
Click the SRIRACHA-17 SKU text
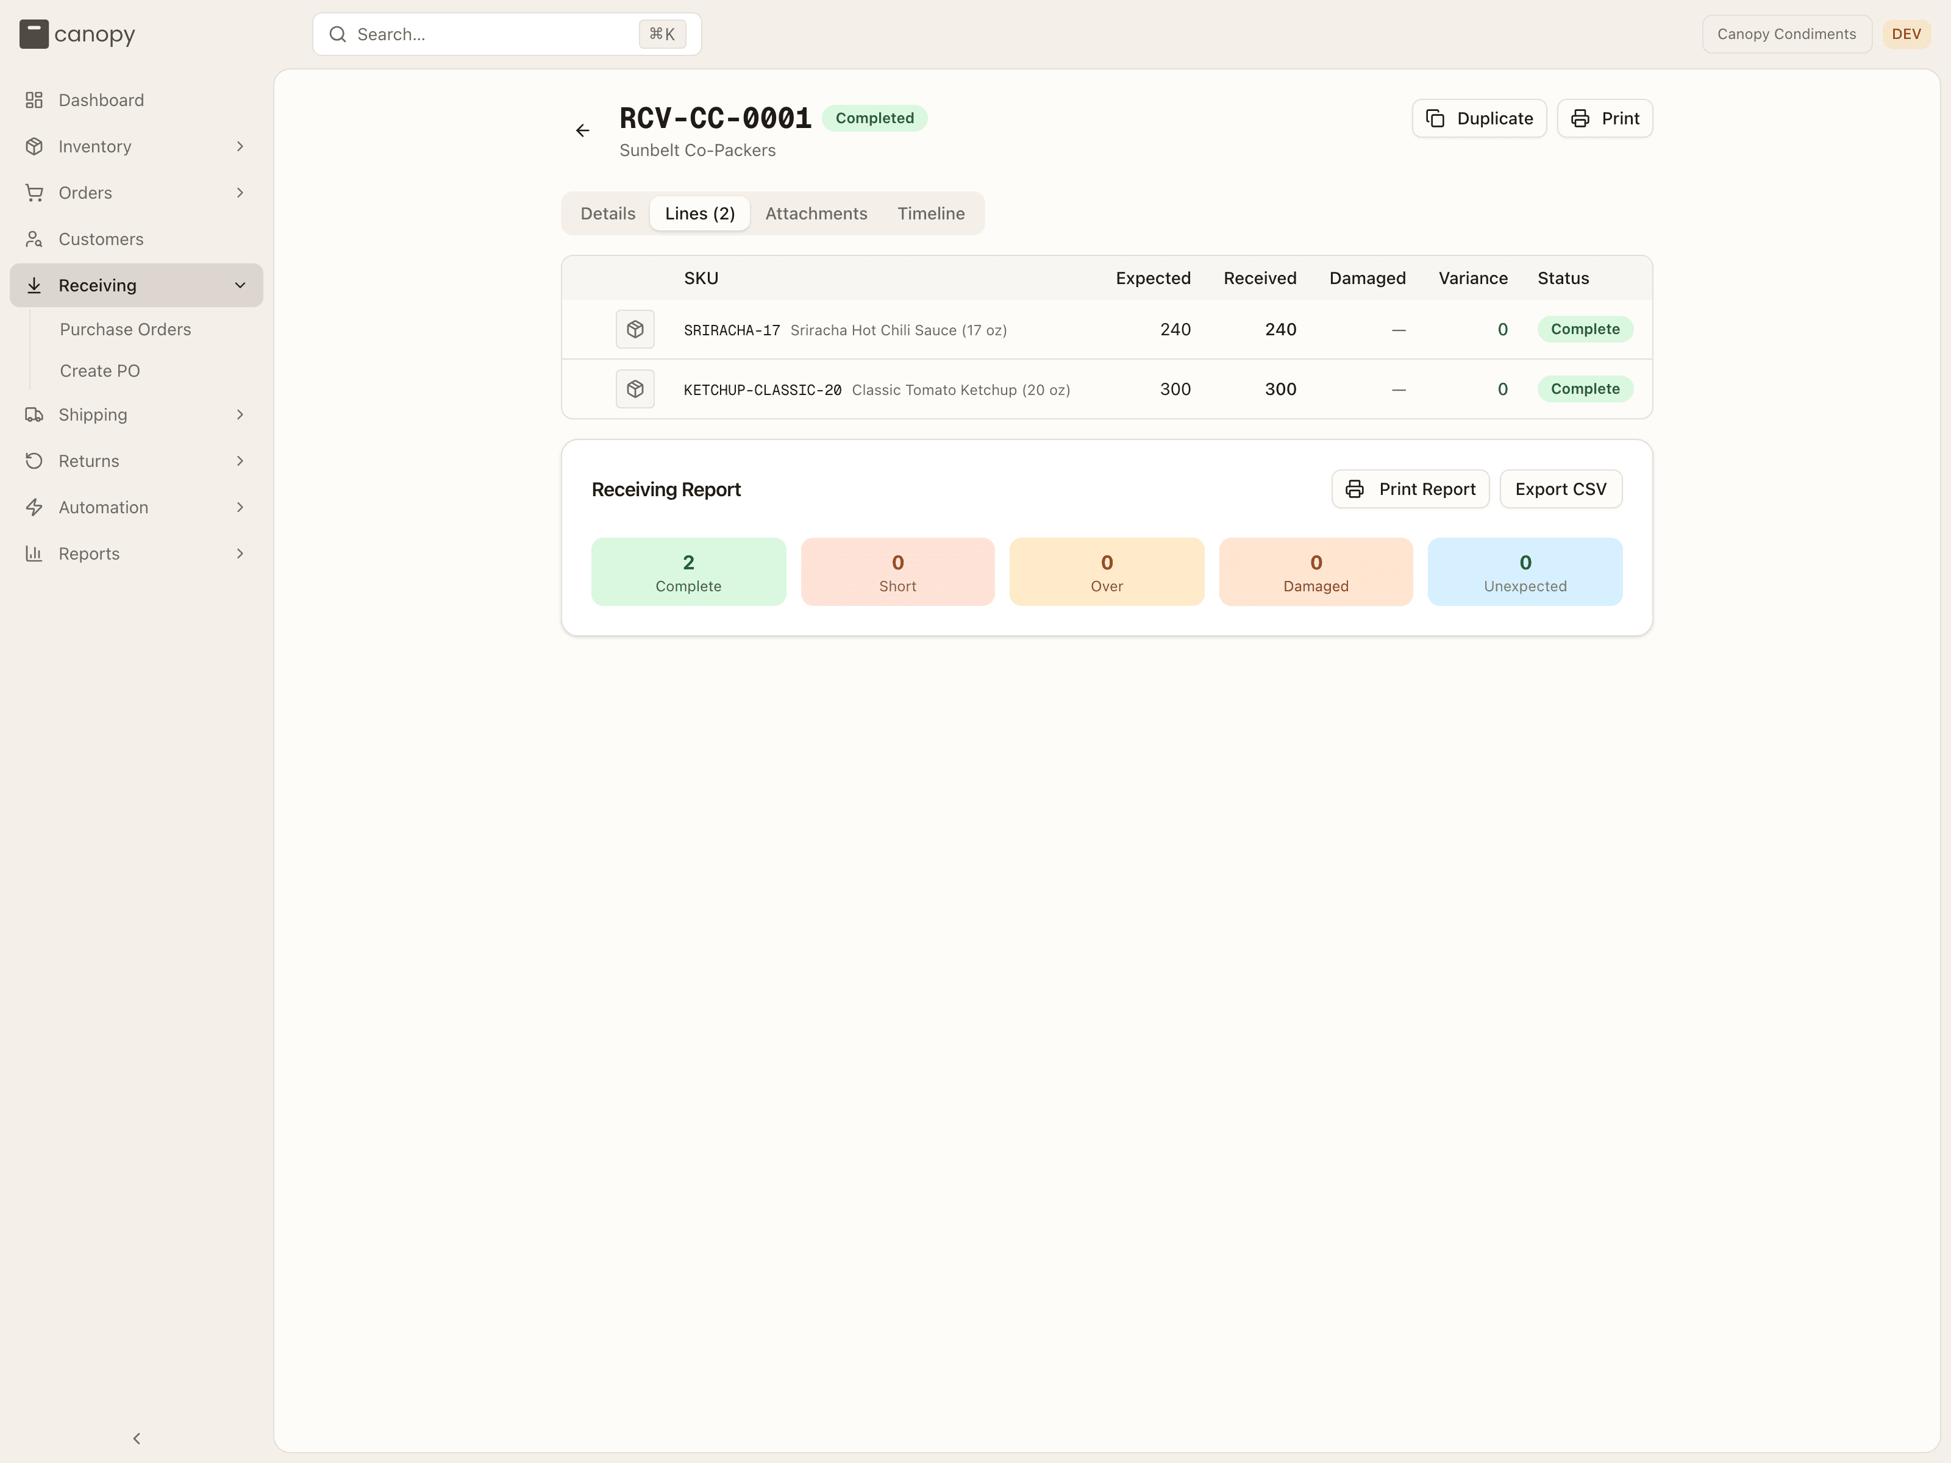pos(731,330)
